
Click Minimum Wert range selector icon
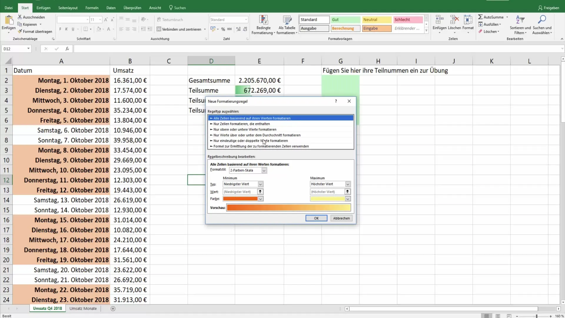coord(260,192)
